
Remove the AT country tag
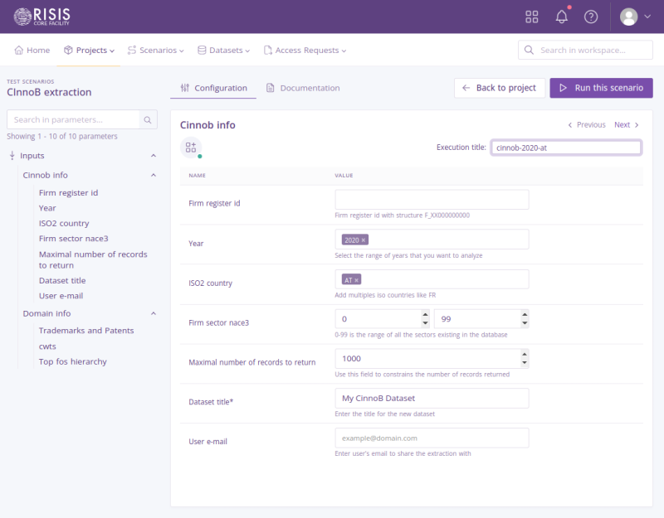[x=357, y=280]
